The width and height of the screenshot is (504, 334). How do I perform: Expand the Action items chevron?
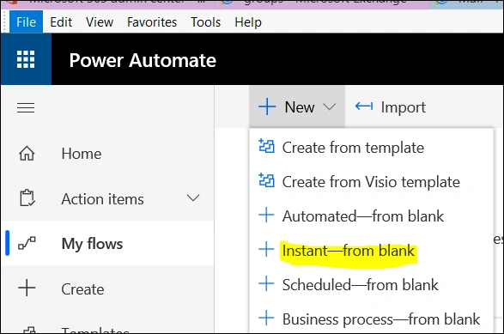coord(193,197)
